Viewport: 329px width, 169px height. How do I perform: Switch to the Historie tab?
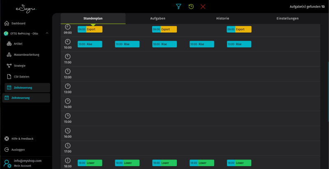click(x=222, y=19)
